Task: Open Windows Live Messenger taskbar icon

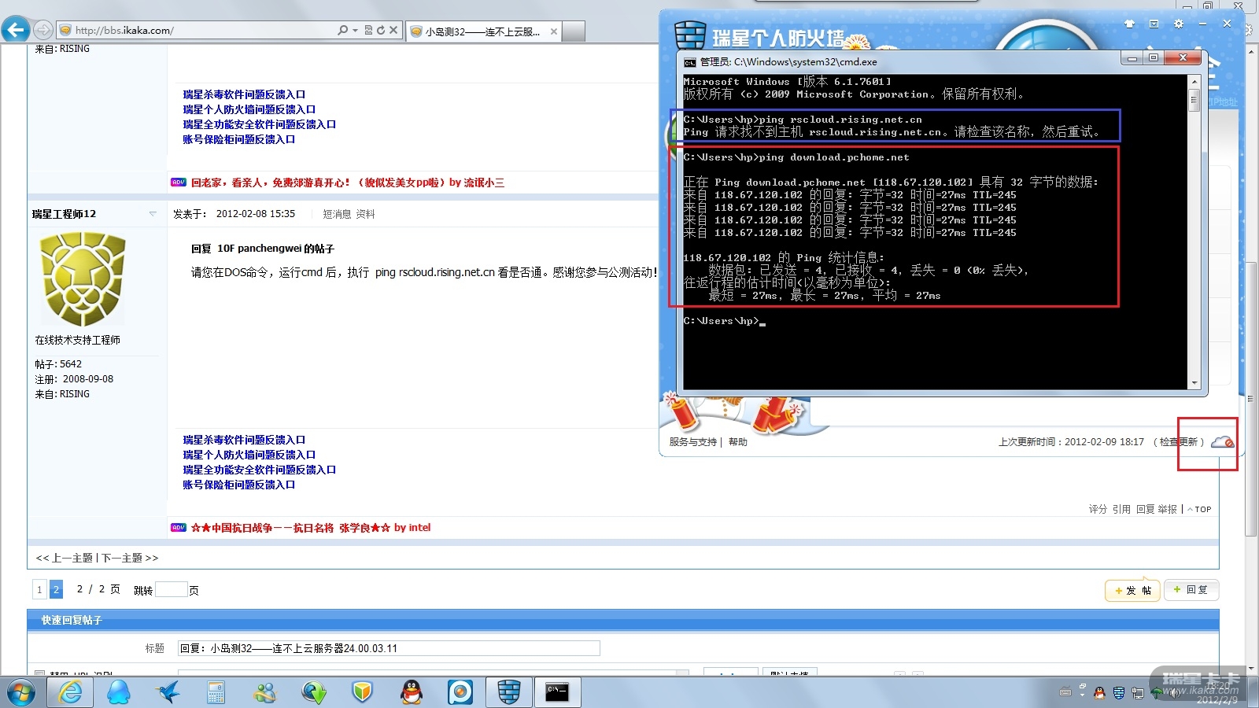Action: point(265,692)
